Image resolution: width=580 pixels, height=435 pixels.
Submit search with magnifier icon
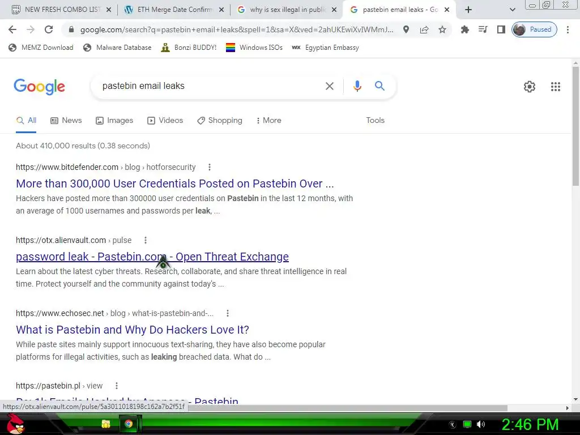(x=379, y=86)
